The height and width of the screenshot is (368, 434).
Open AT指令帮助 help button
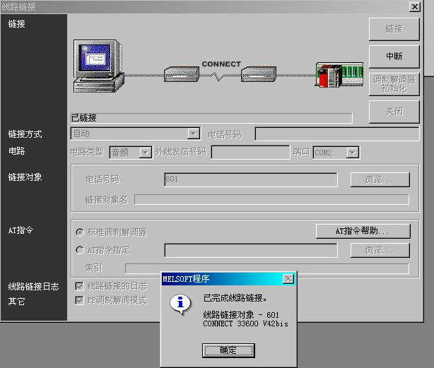pyautogui.click(x=362, y=231)
